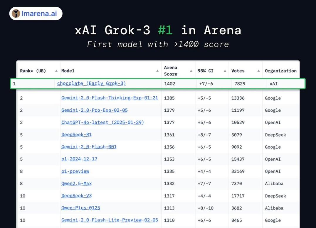Open the DeepSeek-R1 model link
Image resolution: width=316 pixels, height=228 pixels.
(76, 135)
